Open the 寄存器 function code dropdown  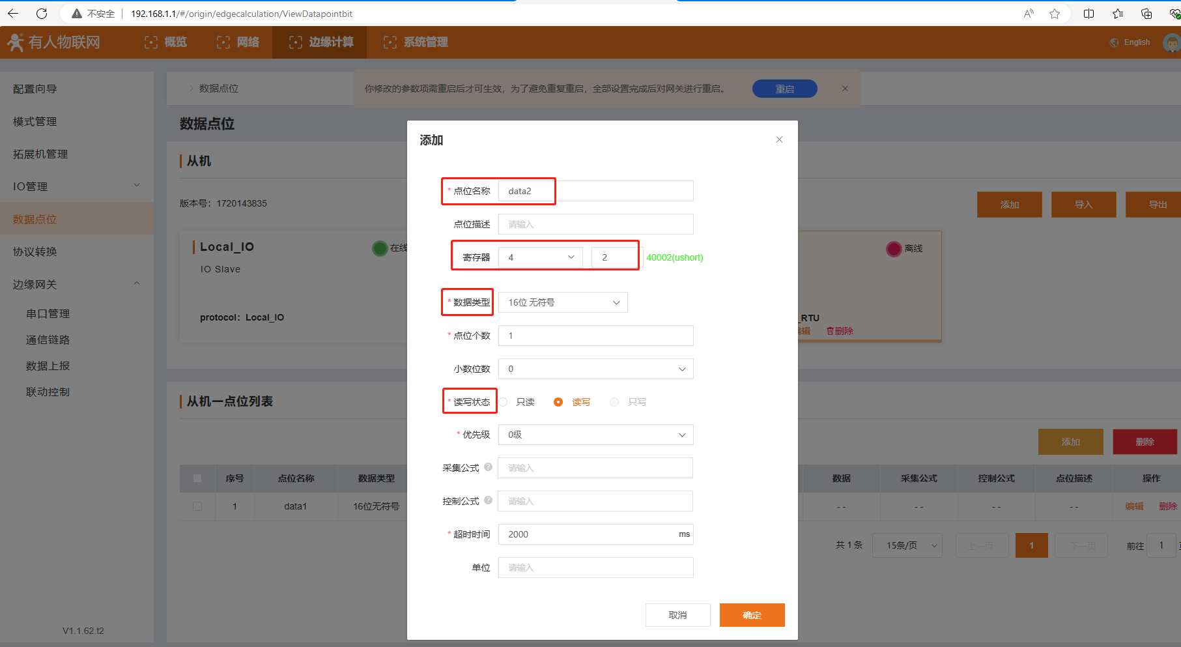tap(541, 257)
